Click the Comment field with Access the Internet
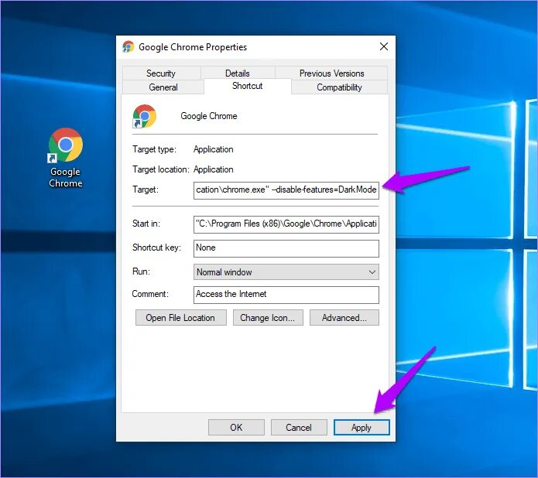This screenshot has width=538, height=478. (x=286, y=295)
